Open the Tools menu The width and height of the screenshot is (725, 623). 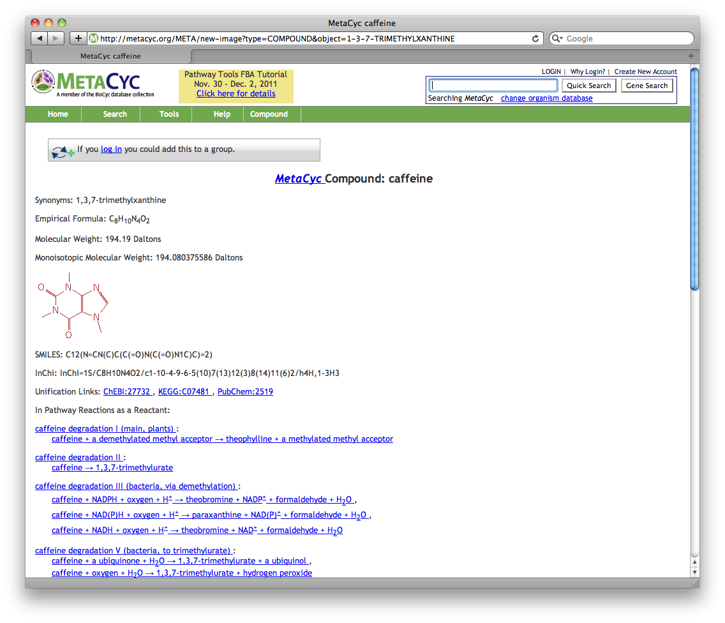pyautogui.click(x=168, y=114)
